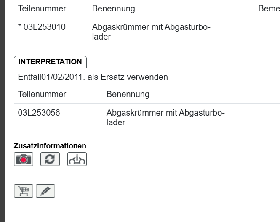
Task: Click the 'Entfall01/02/2011. als Ersatz verwenden' note
Action: [x=93, y=77]
